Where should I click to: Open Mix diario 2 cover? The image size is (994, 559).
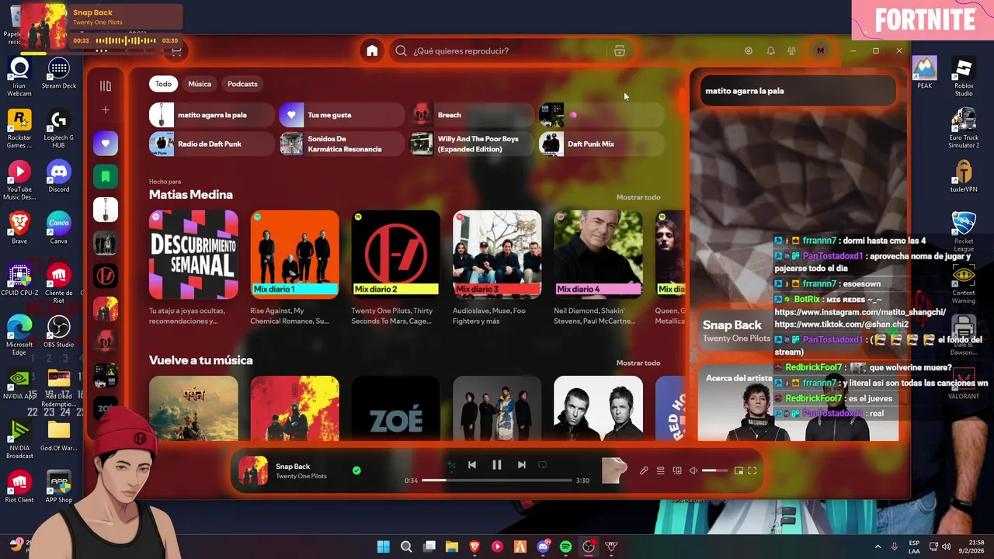click(x=395, y=255)
